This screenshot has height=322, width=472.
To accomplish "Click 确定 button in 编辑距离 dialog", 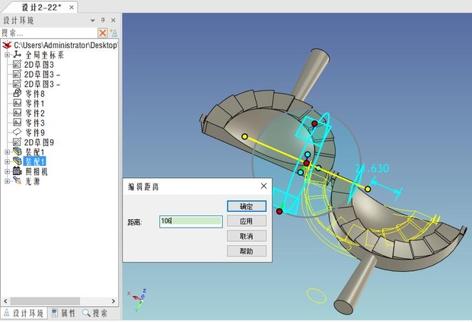I will click(x=247, y=206).
